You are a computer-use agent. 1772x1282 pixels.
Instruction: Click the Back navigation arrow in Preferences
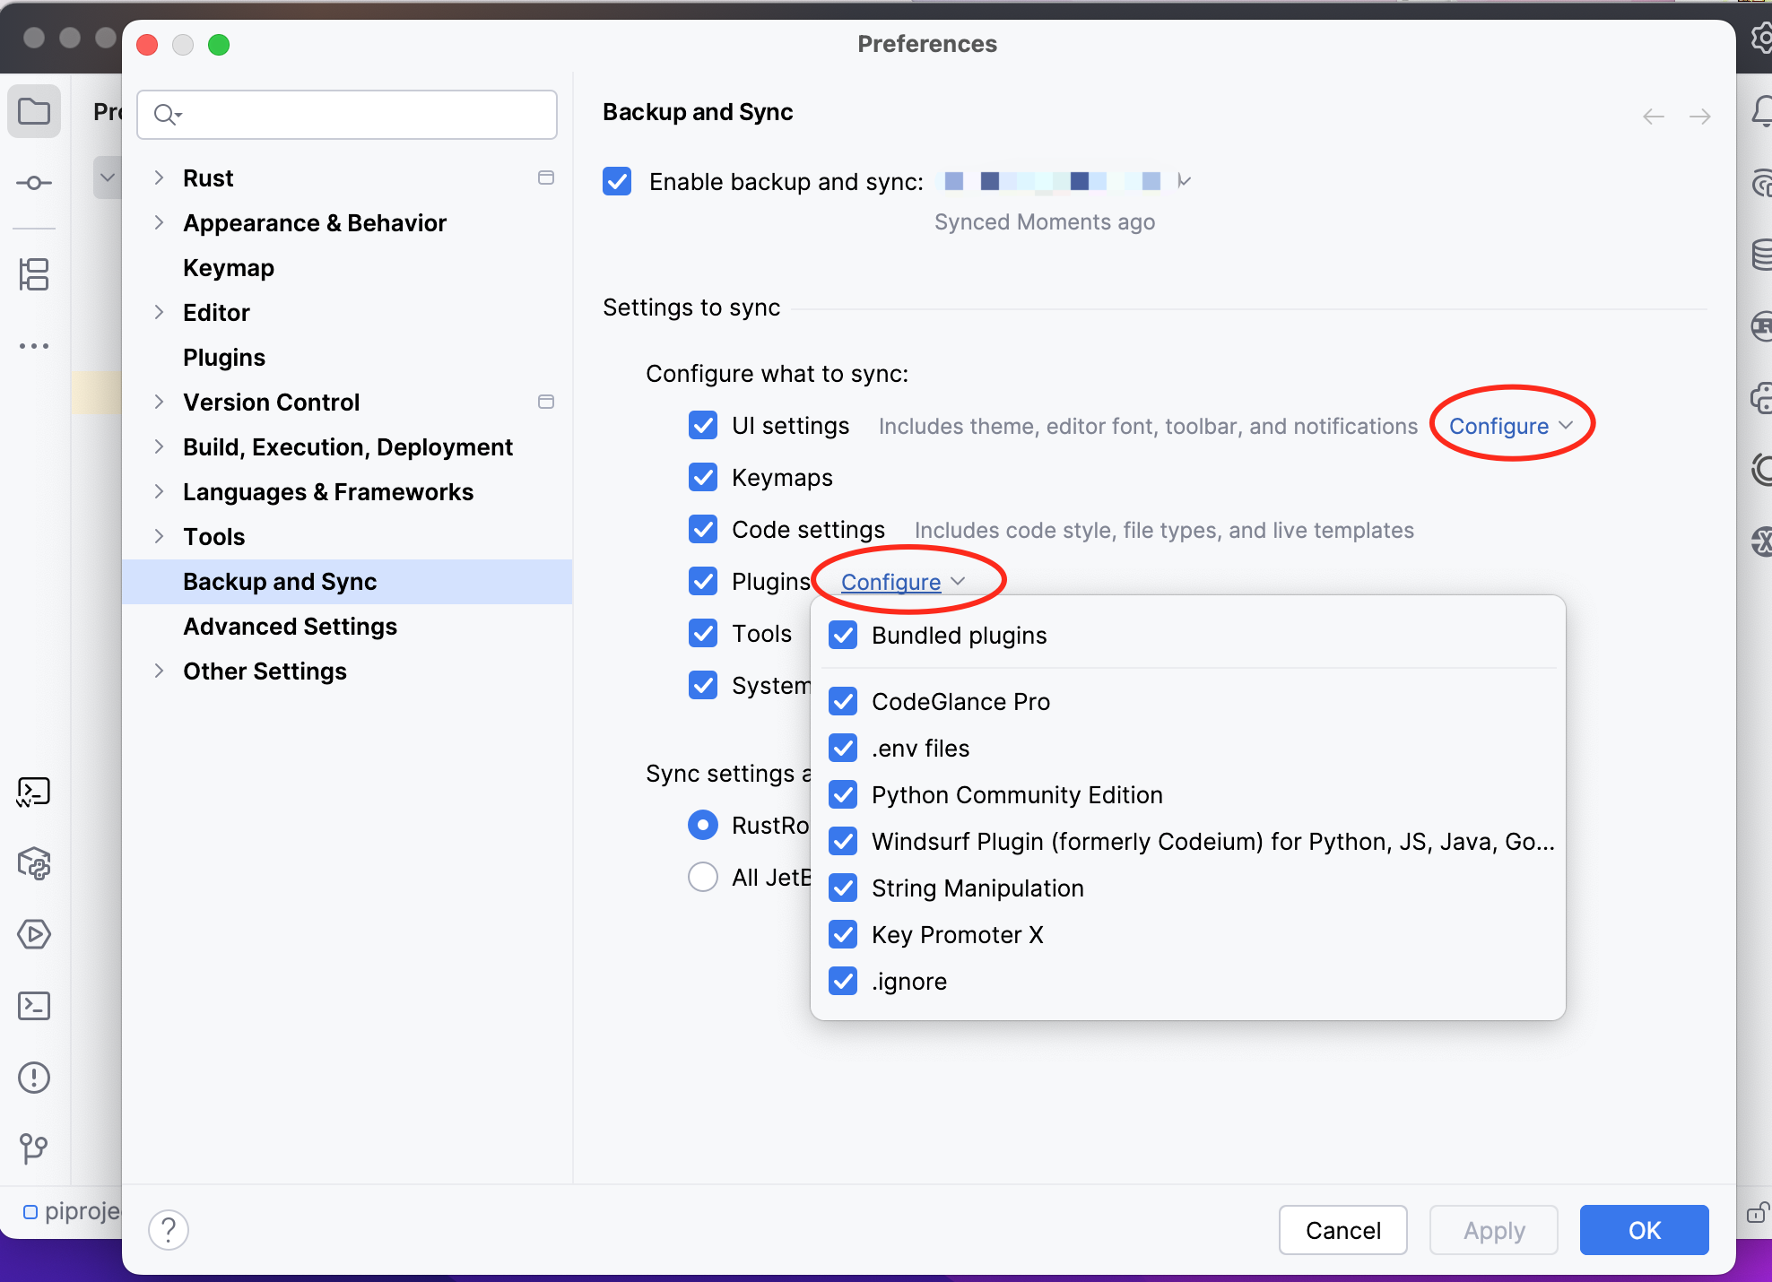1654,117
